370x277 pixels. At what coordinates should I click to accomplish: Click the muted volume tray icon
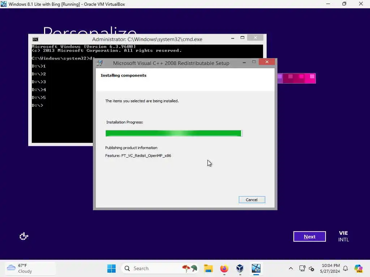click(311, 268)
